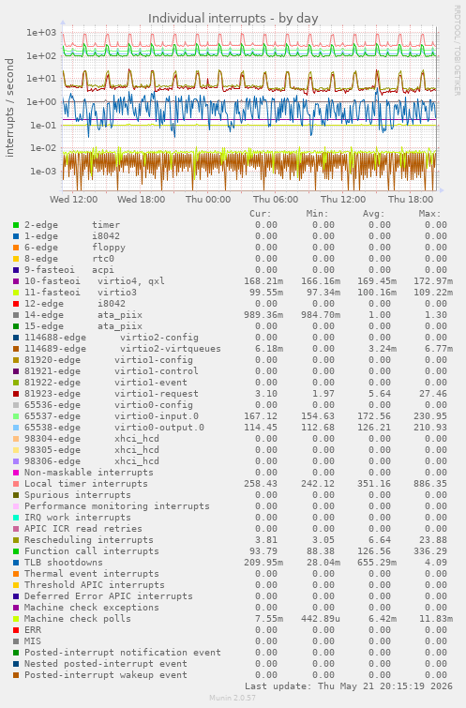466x708 pixels.
Task: Click the Thu 06:00 time axis label
Action: coord(276,199)
